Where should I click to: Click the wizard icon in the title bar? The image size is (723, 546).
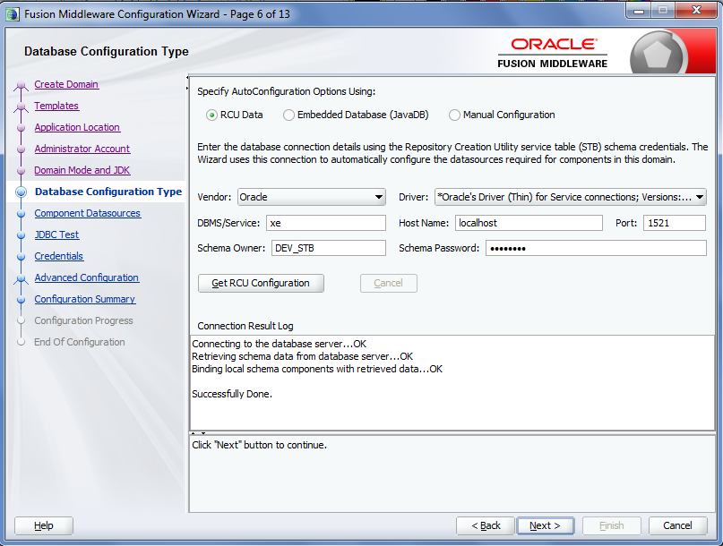[13, 14]
